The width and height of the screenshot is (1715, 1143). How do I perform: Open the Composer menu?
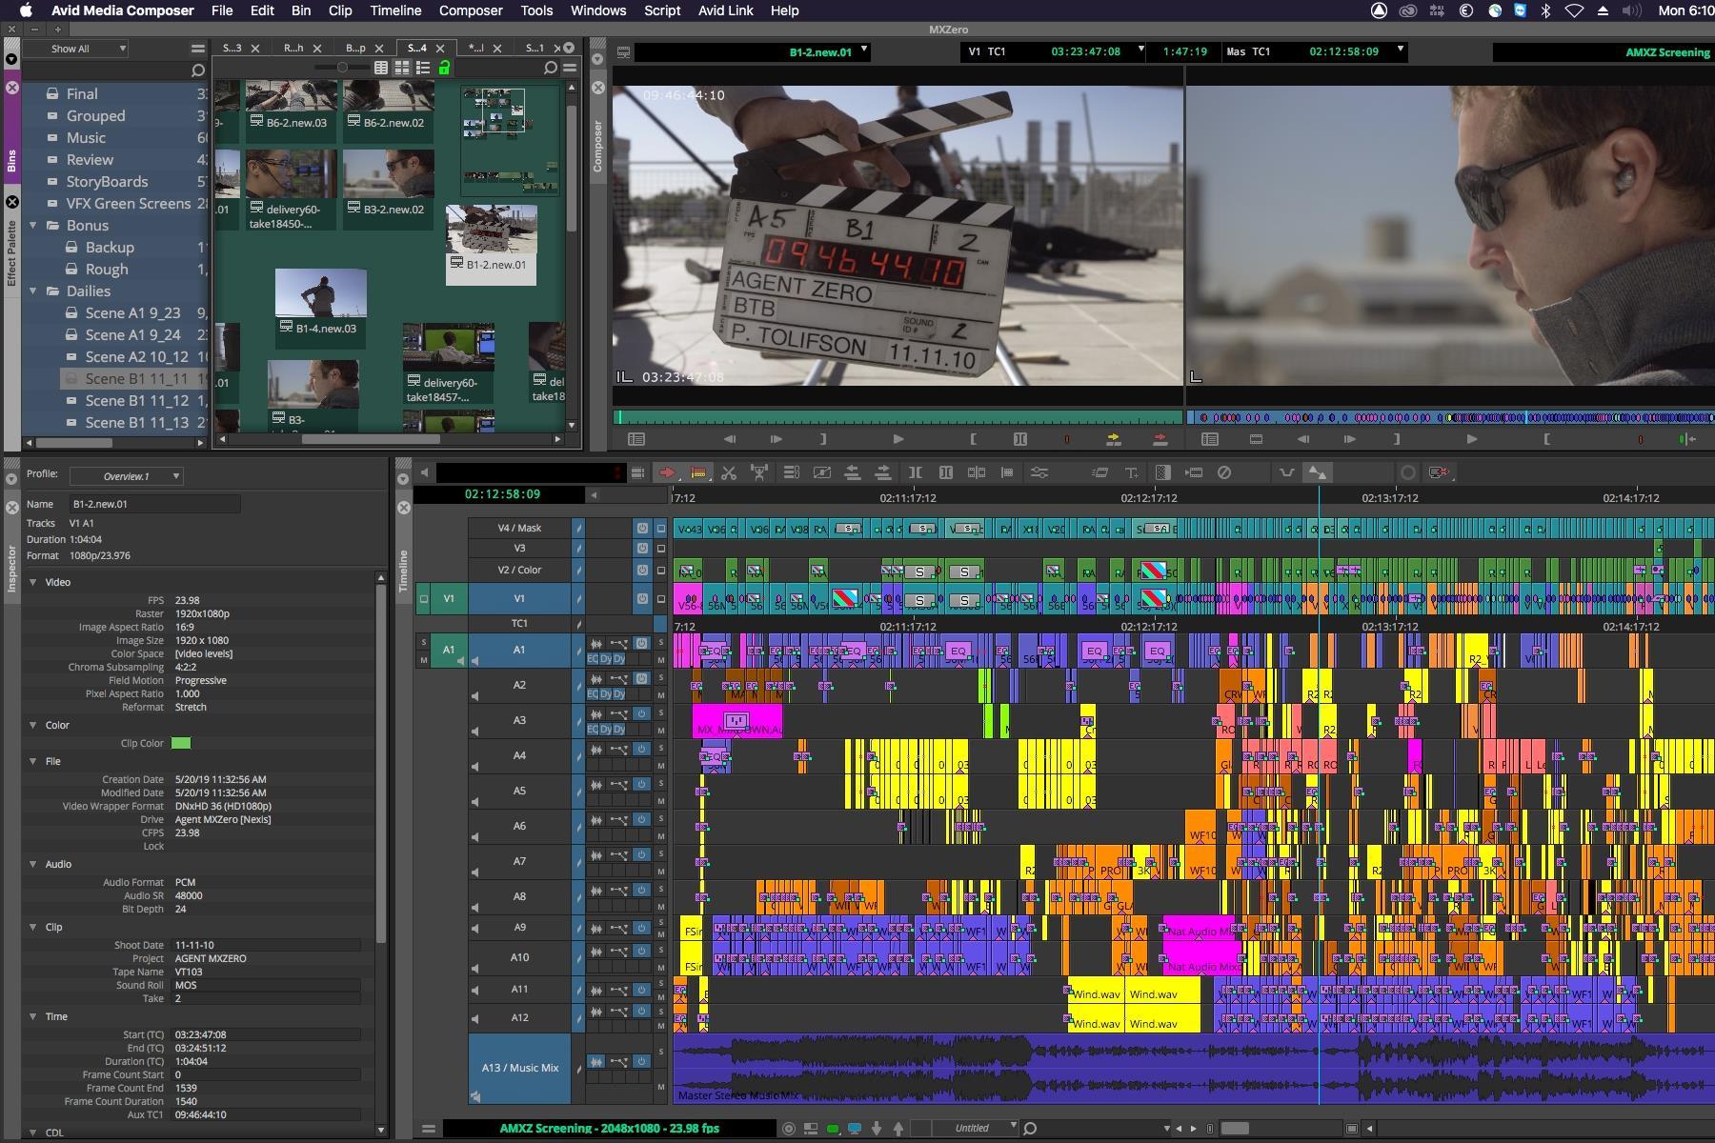click(471, 10)
